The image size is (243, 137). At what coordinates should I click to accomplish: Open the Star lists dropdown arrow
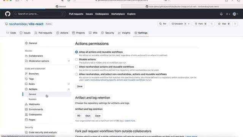(x=235, y=24)
